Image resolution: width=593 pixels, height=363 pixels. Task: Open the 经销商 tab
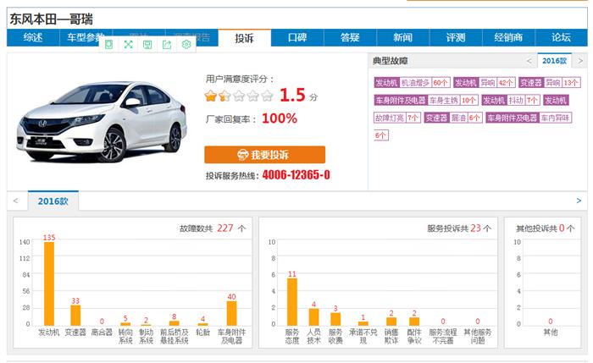(508, 37)
